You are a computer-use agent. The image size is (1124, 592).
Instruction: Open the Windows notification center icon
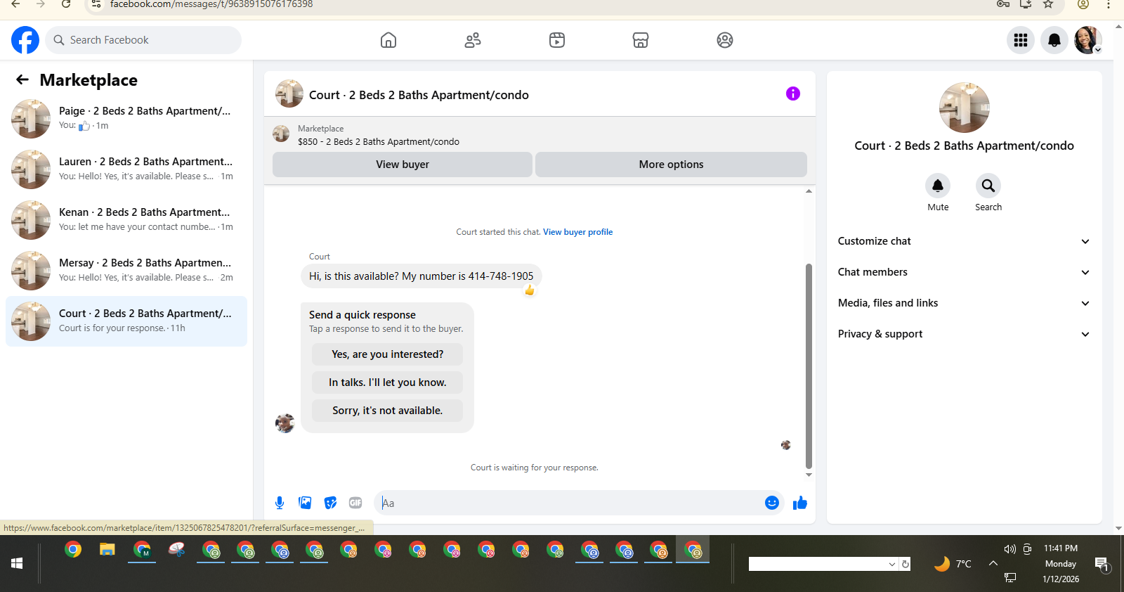(x=1102, y=564)
